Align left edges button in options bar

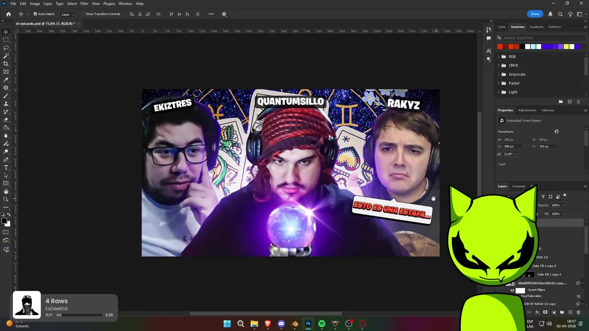click(x=132, y=14)
